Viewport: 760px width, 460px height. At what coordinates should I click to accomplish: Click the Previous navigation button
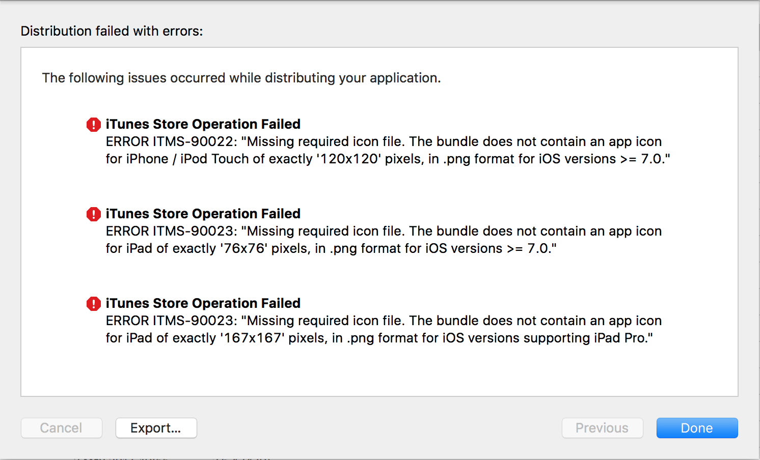click(602, 428)
